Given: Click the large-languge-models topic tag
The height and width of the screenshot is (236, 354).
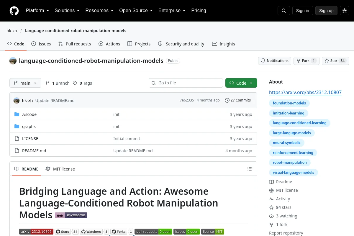Looking at the screenshot, I should [292, 133].
